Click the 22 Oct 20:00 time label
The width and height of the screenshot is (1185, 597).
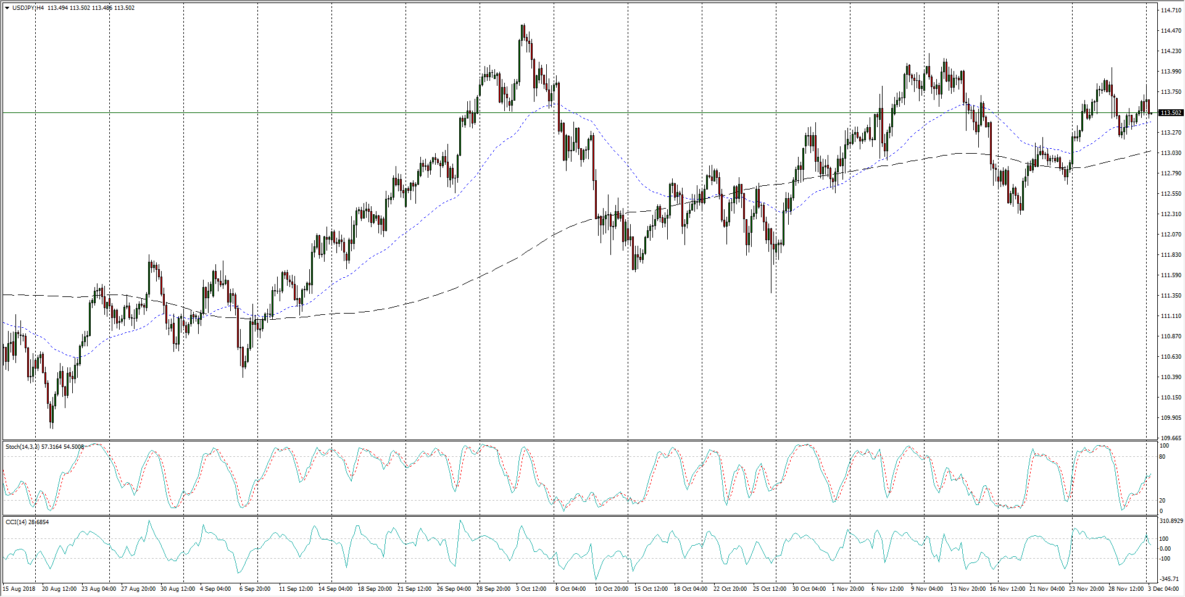tap(730, 589)
